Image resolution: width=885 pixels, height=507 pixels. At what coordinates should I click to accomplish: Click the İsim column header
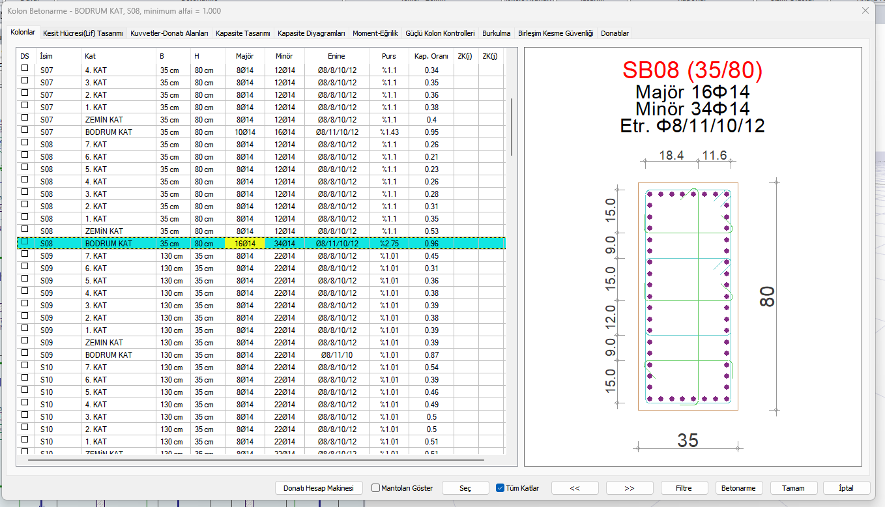click(59, 56)
